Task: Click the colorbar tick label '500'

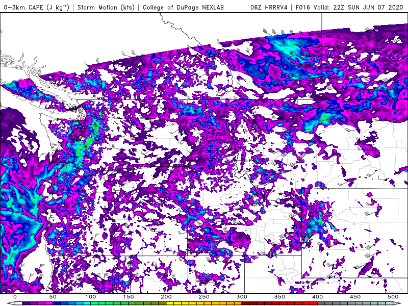Action: point(393,297)
